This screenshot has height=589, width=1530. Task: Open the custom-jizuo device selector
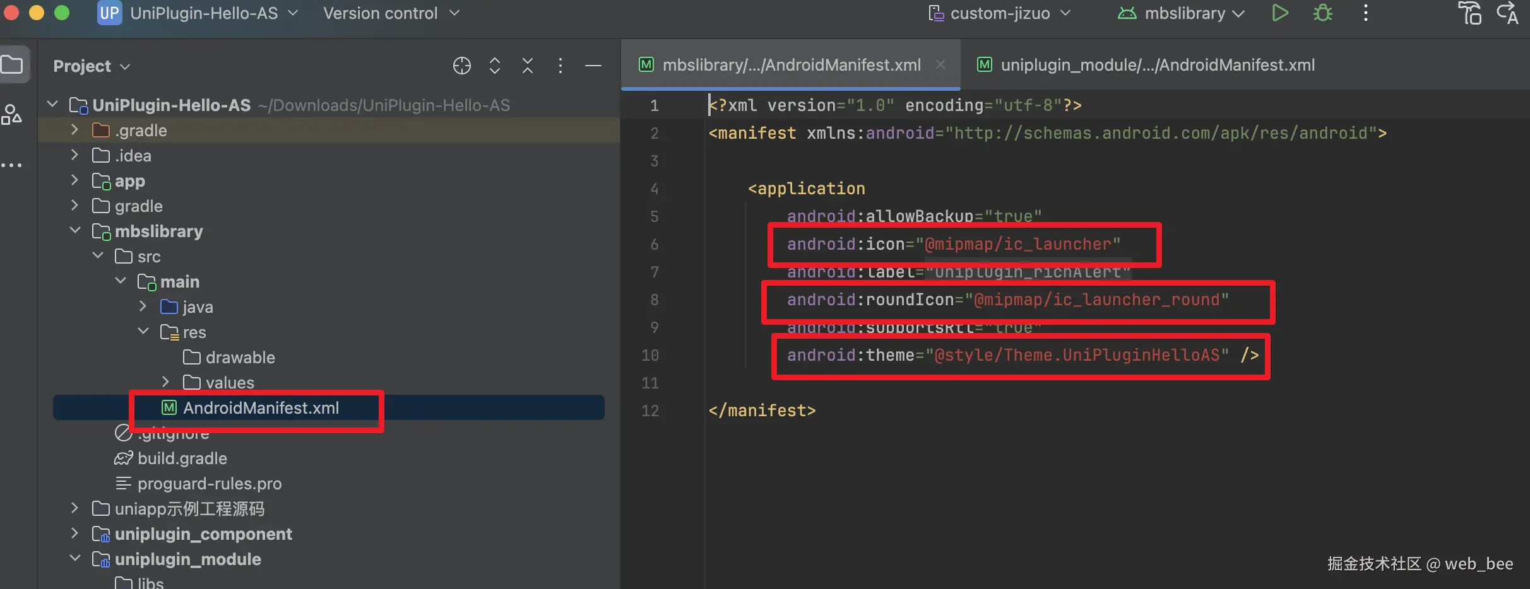(x=1000, y=13)
